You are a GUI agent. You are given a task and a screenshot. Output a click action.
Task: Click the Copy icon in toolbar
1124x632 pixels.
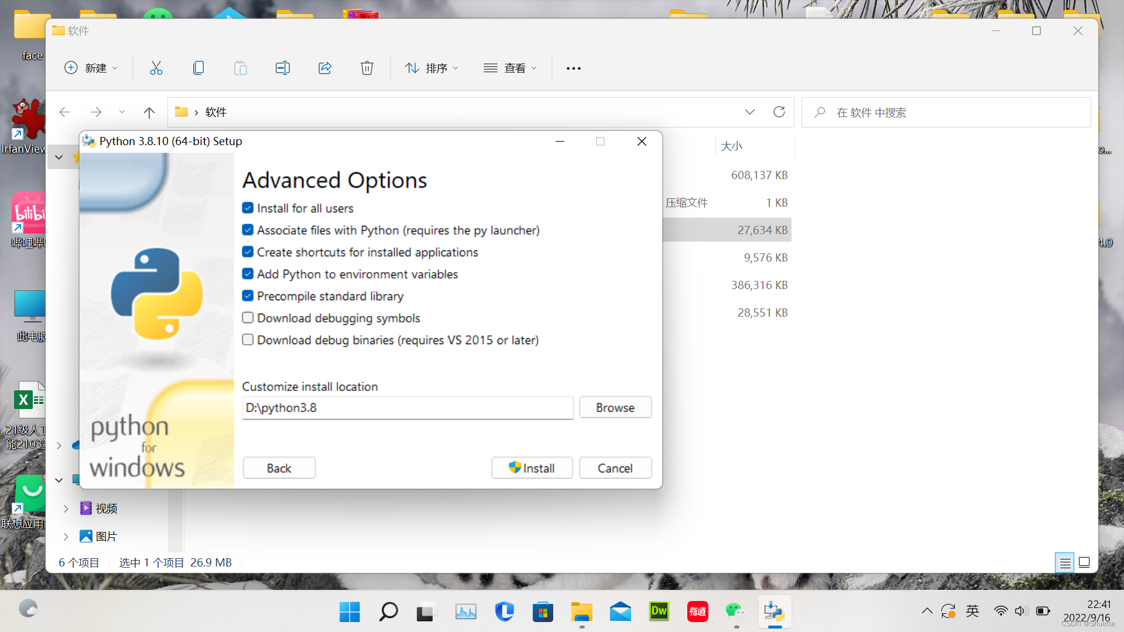(x=198, y=68)
